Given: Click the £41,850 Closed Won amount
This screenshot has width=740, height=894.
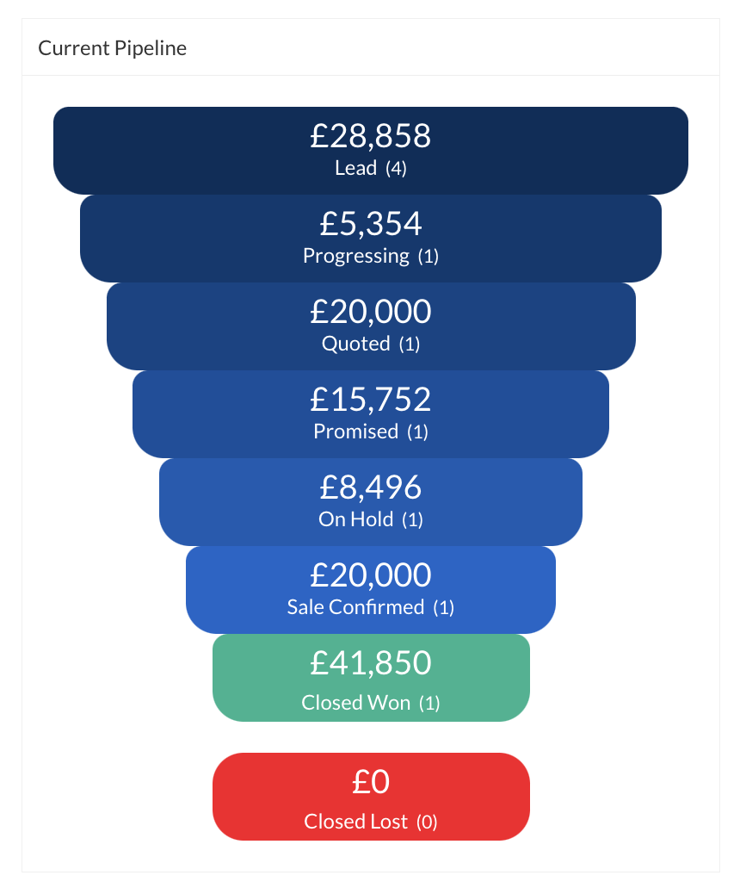Looking at the screenshot, I should pos(371,663).
